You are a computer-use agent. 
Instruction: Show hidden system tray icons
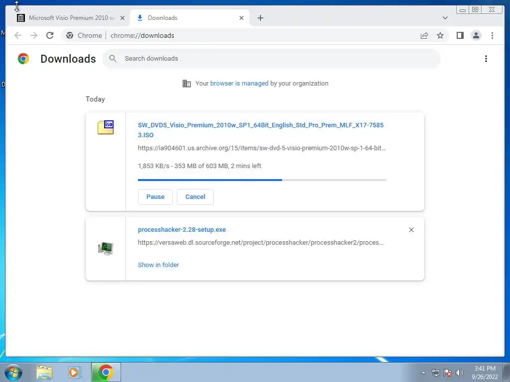423,373
